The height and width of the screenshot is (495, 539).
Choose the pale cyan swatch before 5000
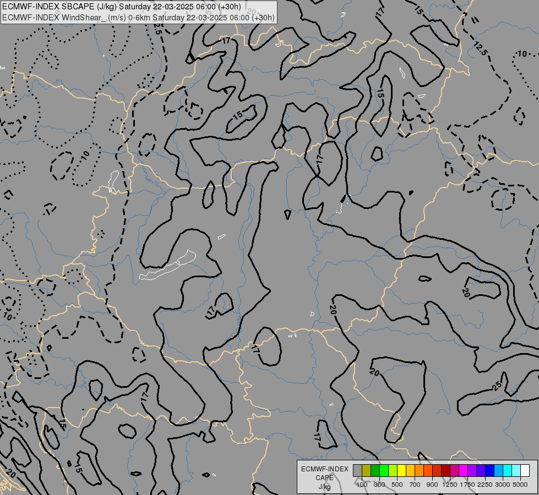516,471
